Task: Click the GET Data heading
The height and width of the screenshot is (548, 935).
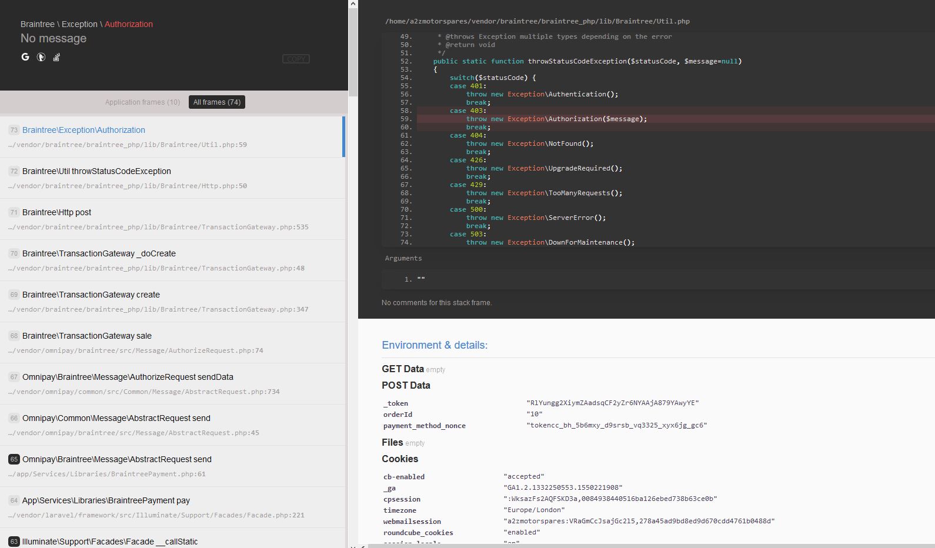Action: (x=403, y=369)
